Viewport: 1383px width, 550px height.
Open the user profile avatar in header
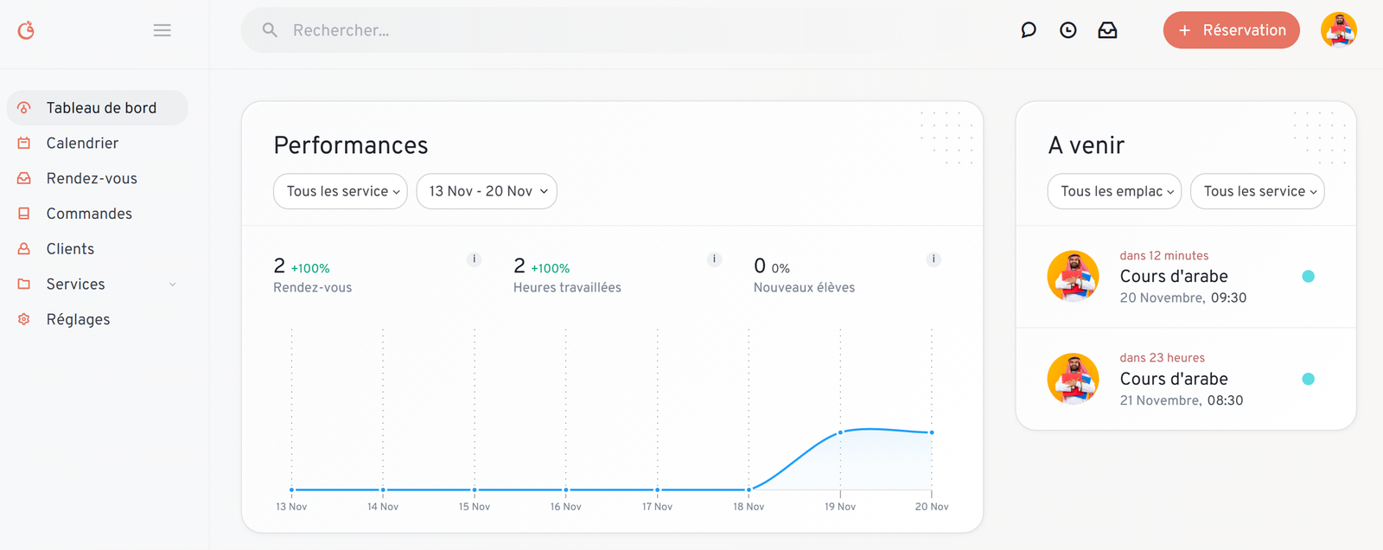[1338, 30]
